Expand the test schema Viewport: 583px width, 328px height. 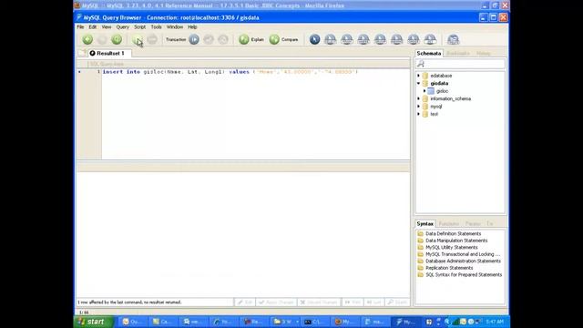[419, 114]
